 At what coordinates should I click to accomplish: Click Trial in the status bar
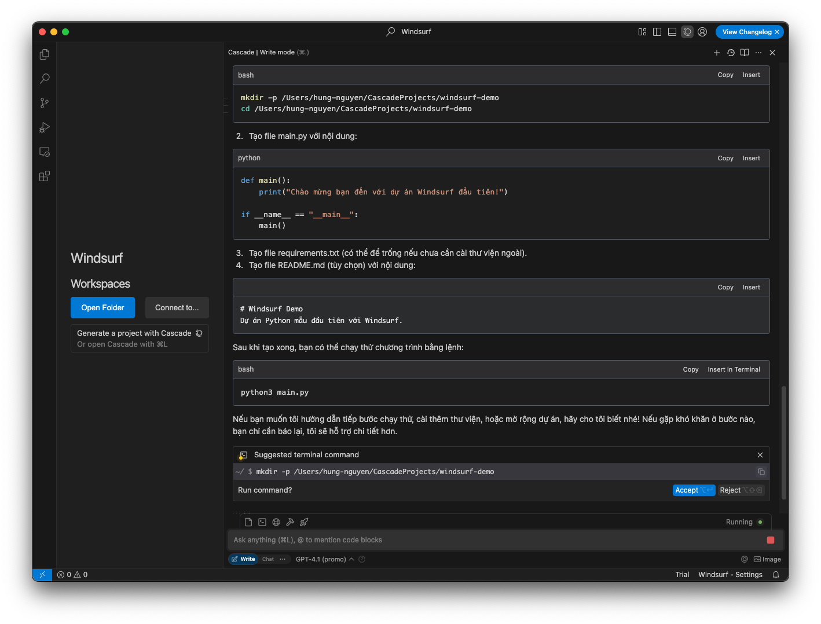682,575
